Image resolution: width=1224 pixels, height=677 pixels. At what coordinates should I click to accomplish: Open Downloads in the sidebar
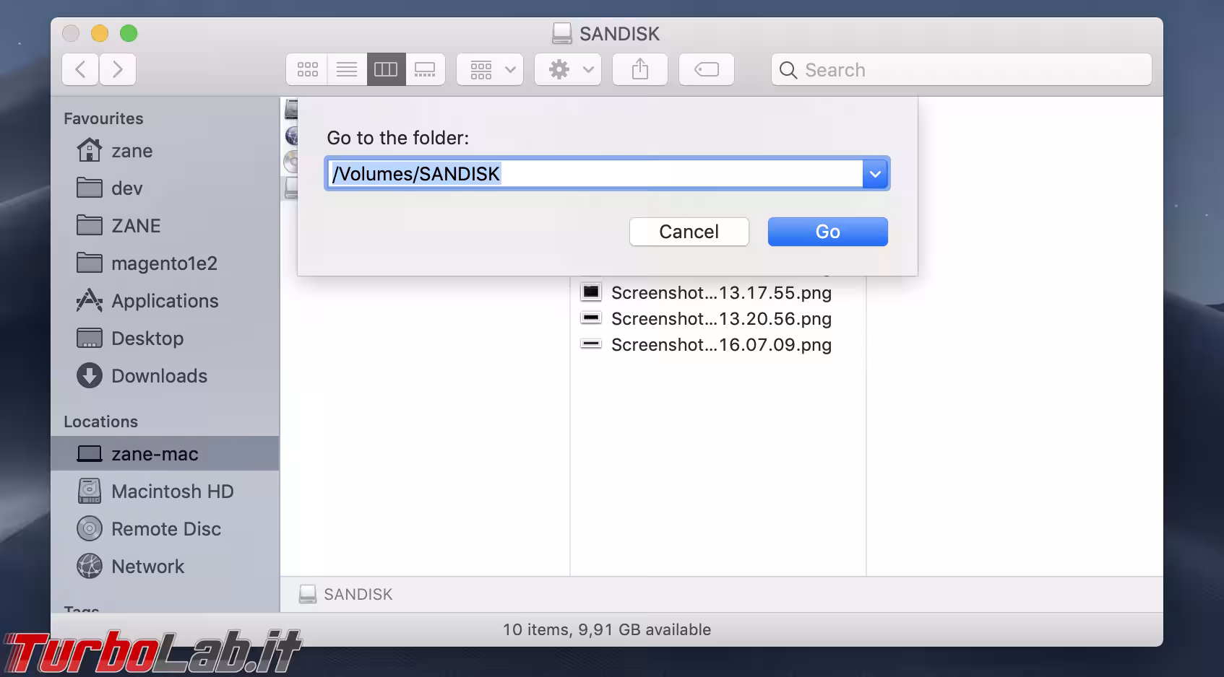tap(165, 376)
